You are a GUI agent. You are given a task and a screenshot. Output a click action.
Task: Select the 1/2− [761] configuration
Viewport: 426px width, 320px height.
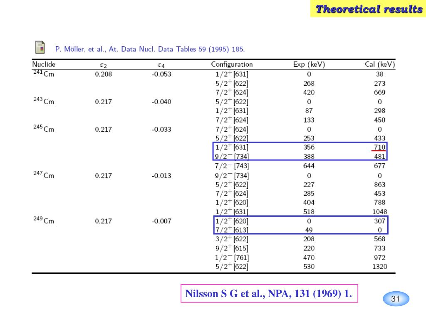232,257
